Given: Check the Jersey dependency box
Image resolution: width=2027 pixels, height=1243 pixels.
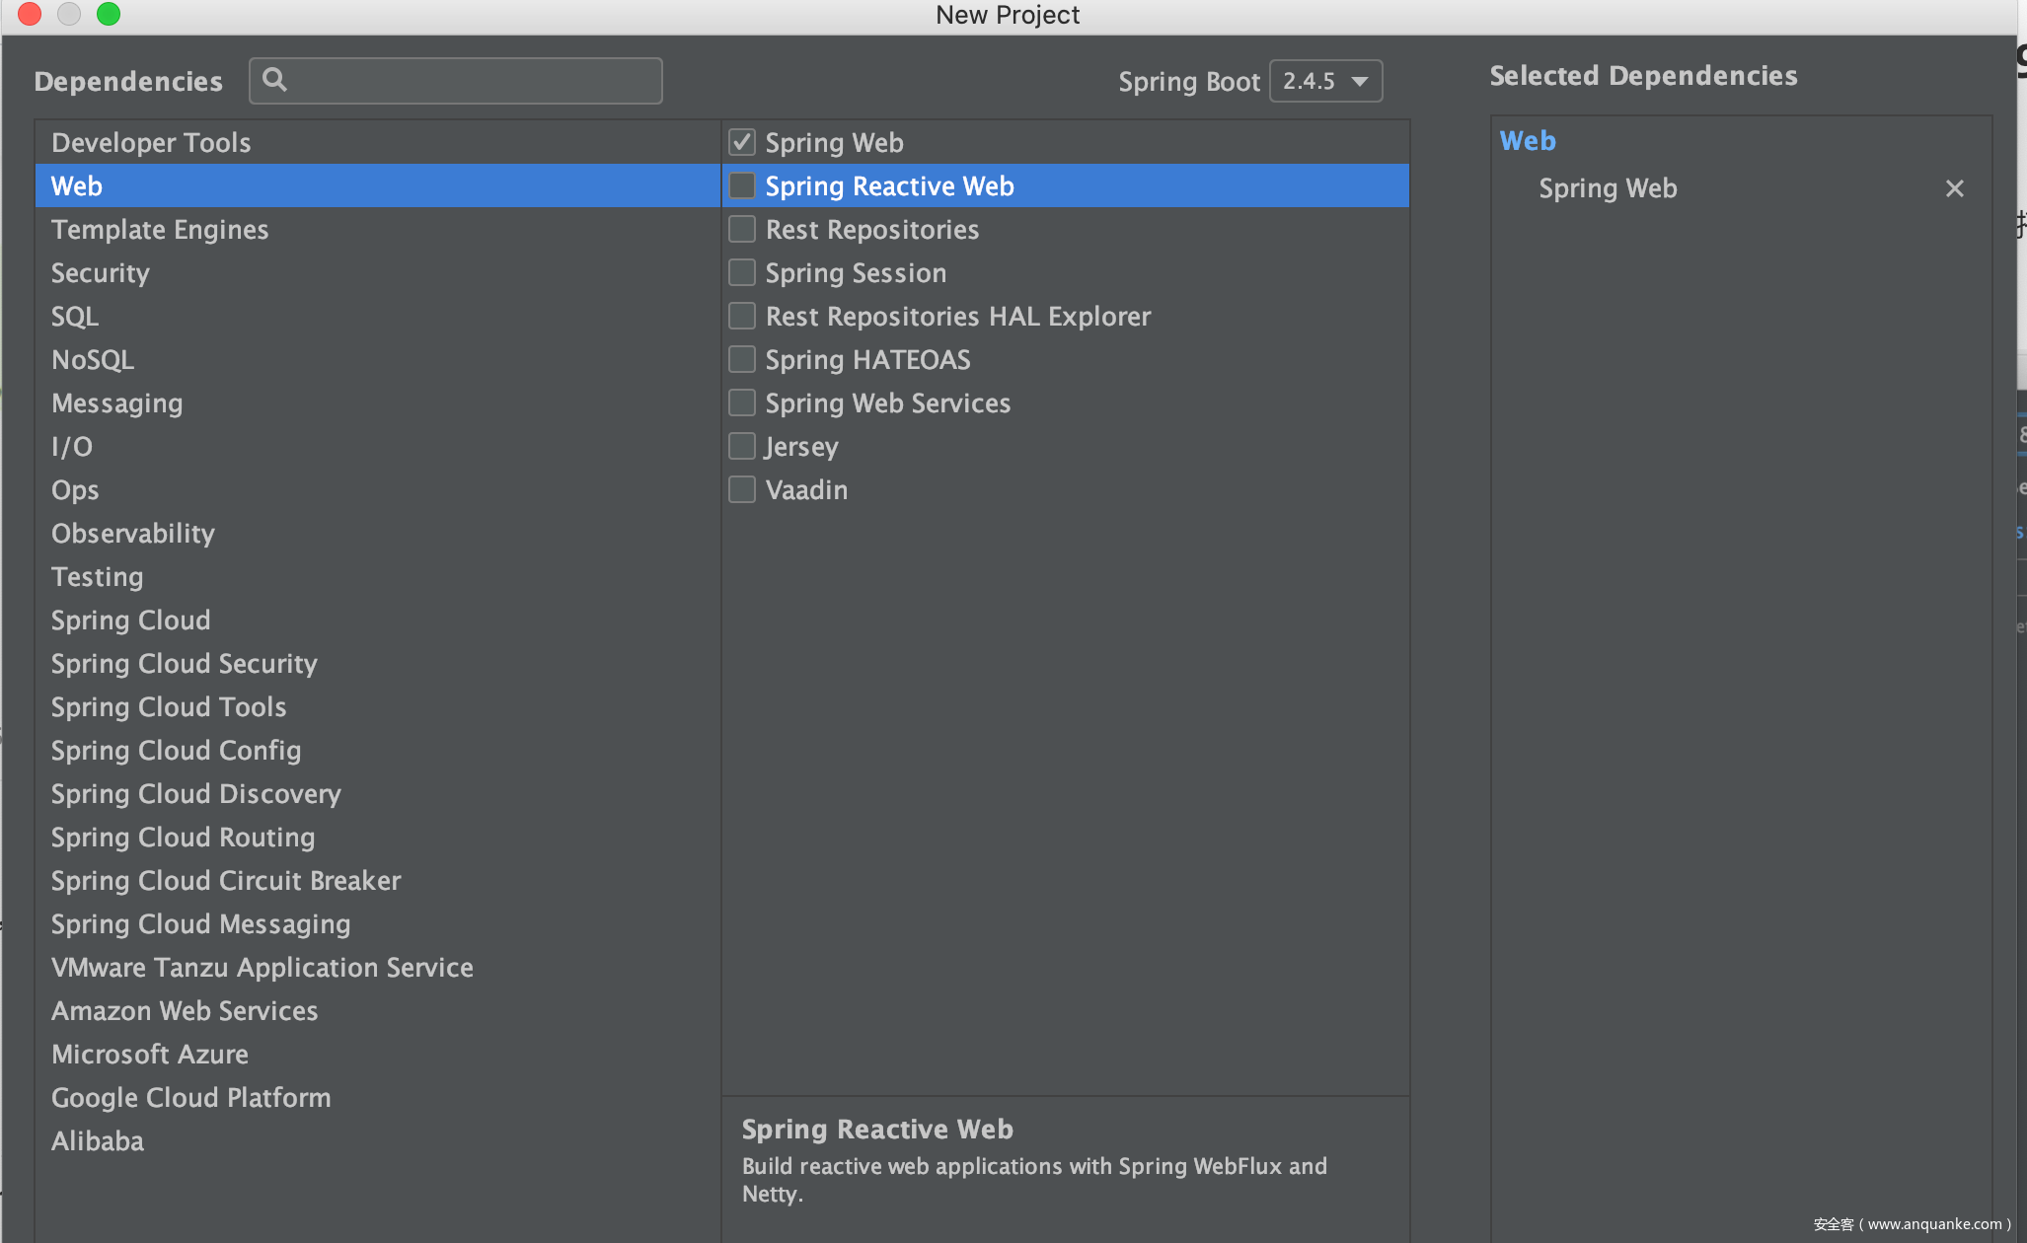Looking at the screenshot, I should (x=742, y=446).
